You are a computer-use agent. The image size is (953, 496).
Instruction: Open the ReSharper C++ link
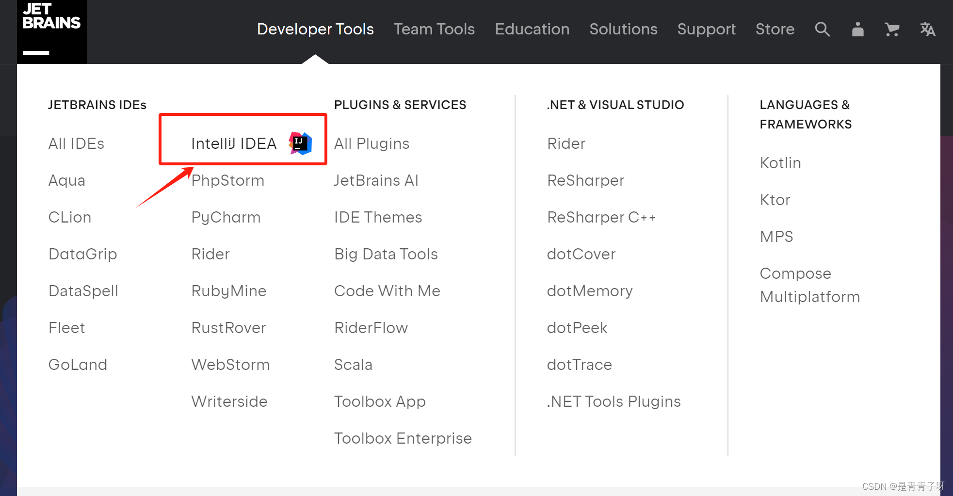pos(601,217)
